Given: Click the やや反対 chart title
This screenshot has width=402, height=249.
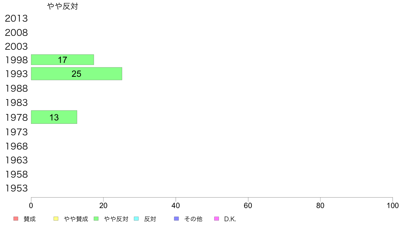Looking at the screenshot, I should click(x=63, y=6).
